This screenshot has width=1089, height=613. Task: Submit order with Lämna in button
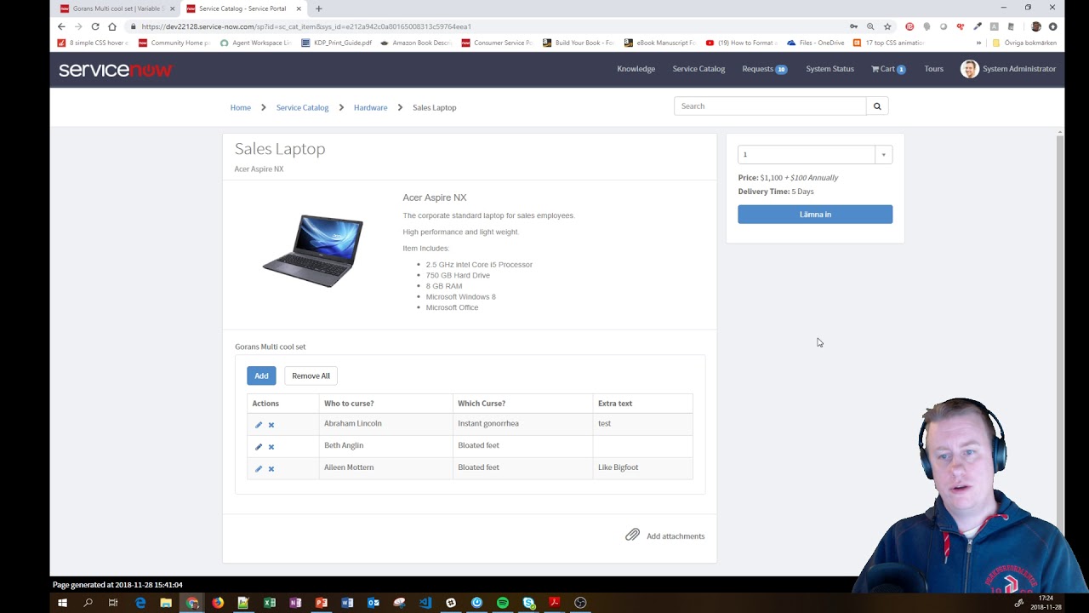tap(815, 215)
